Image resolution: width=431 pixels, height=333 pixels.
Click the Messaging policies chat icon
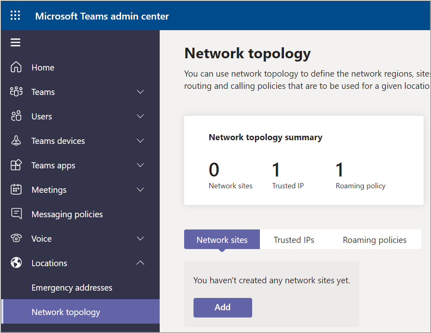coord(16,214)
